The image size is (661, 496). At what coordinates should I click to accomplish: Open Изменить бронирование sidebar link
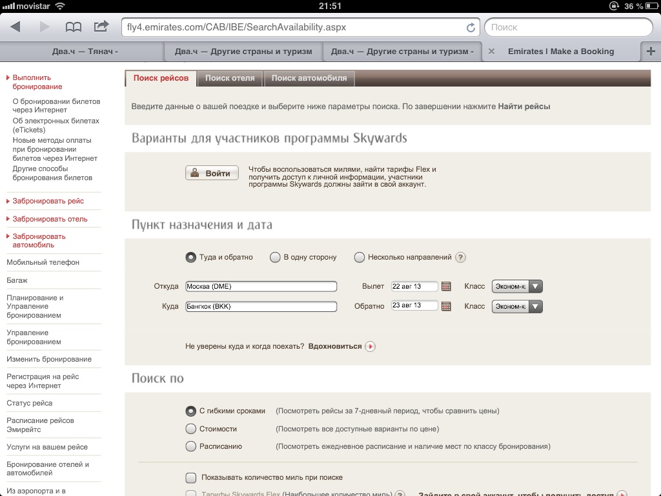[x=49, y=359]
